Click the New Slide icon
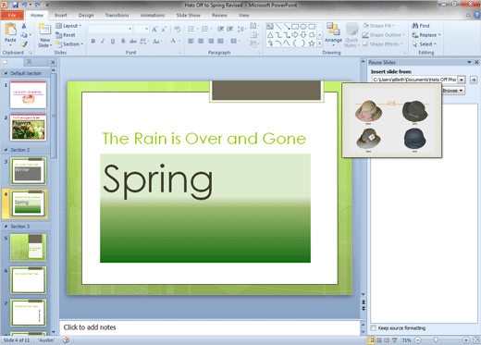This screenshot has height=345, width=481. click(x=44, y=30)
